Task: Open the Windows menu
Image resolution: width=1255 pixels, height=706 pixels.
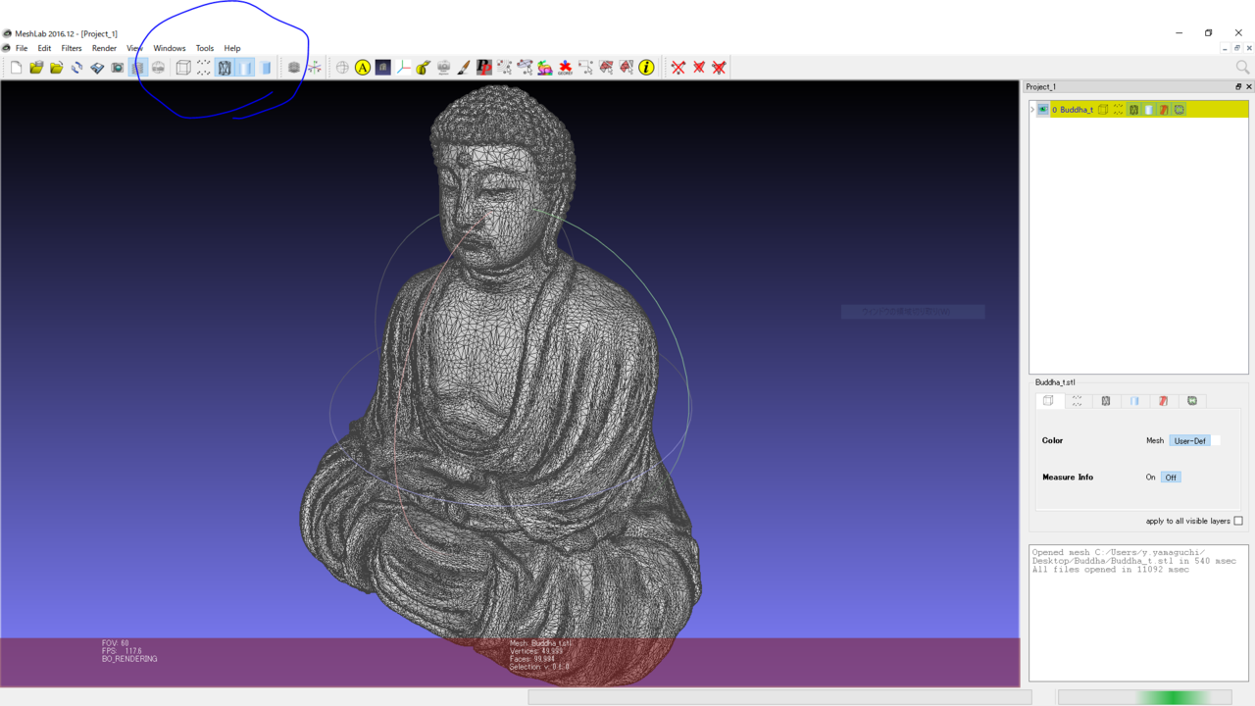Action: click(170, 48)
